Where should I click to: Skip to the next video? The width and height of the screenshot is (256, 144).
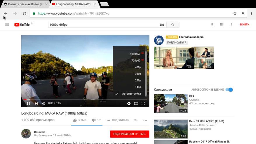(x=36, y=103)
